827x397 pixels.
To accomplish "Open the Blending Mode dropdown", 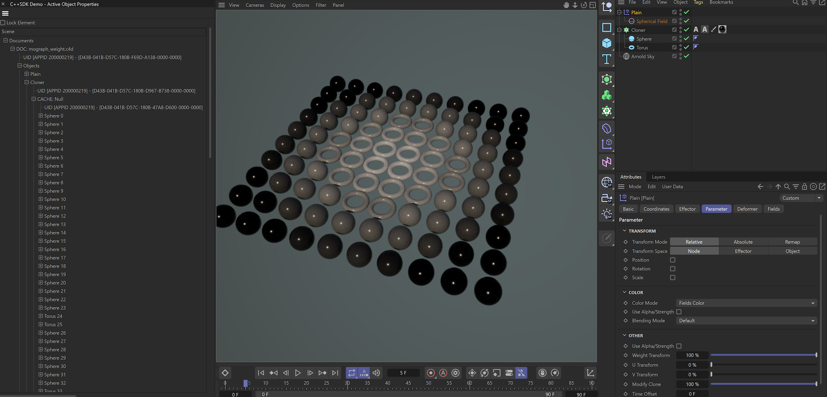I will click(746, 321).
